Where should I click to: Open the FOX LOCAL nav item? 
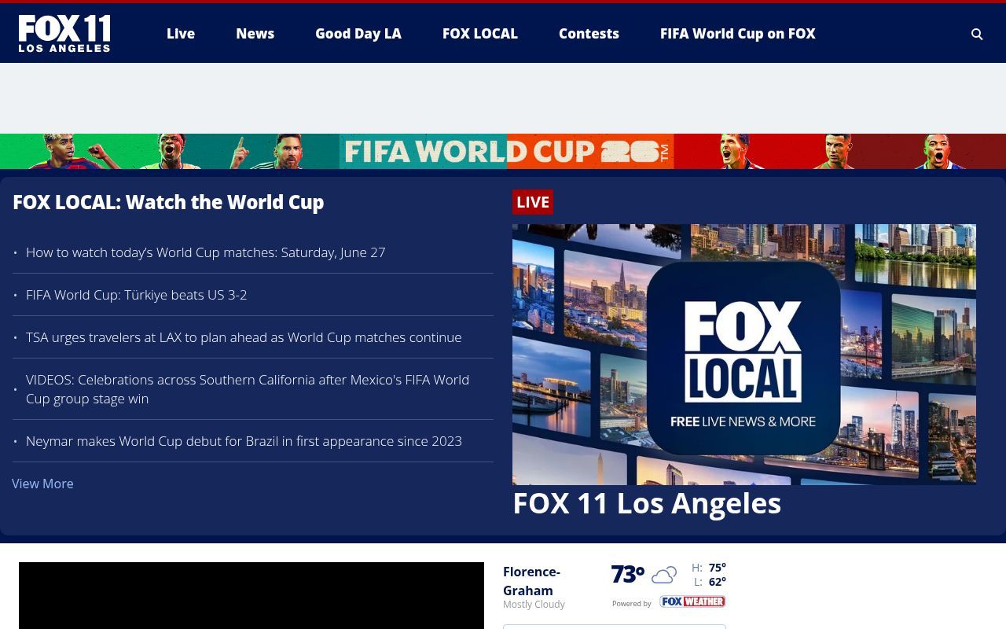[480, 34]
